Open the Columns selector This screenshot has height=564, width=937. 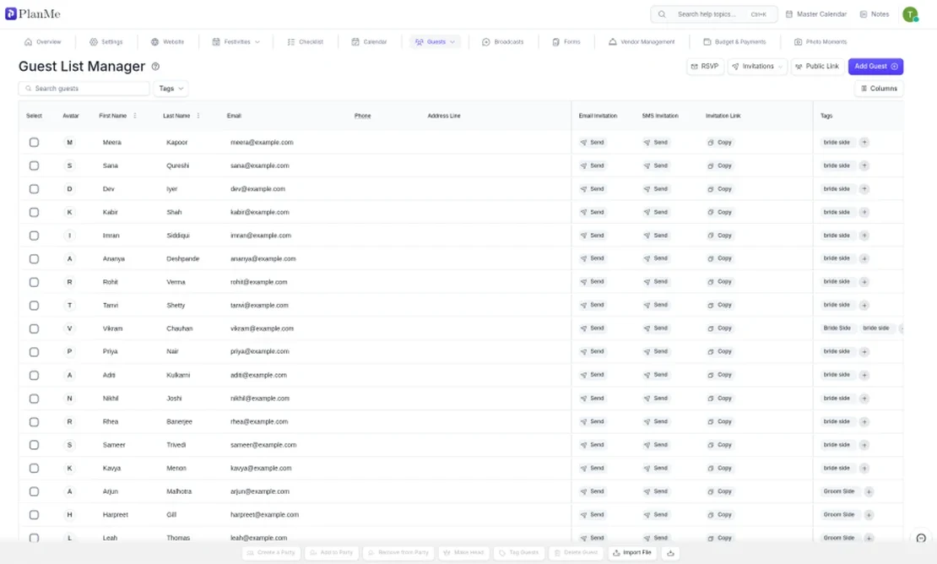[879, 89]
